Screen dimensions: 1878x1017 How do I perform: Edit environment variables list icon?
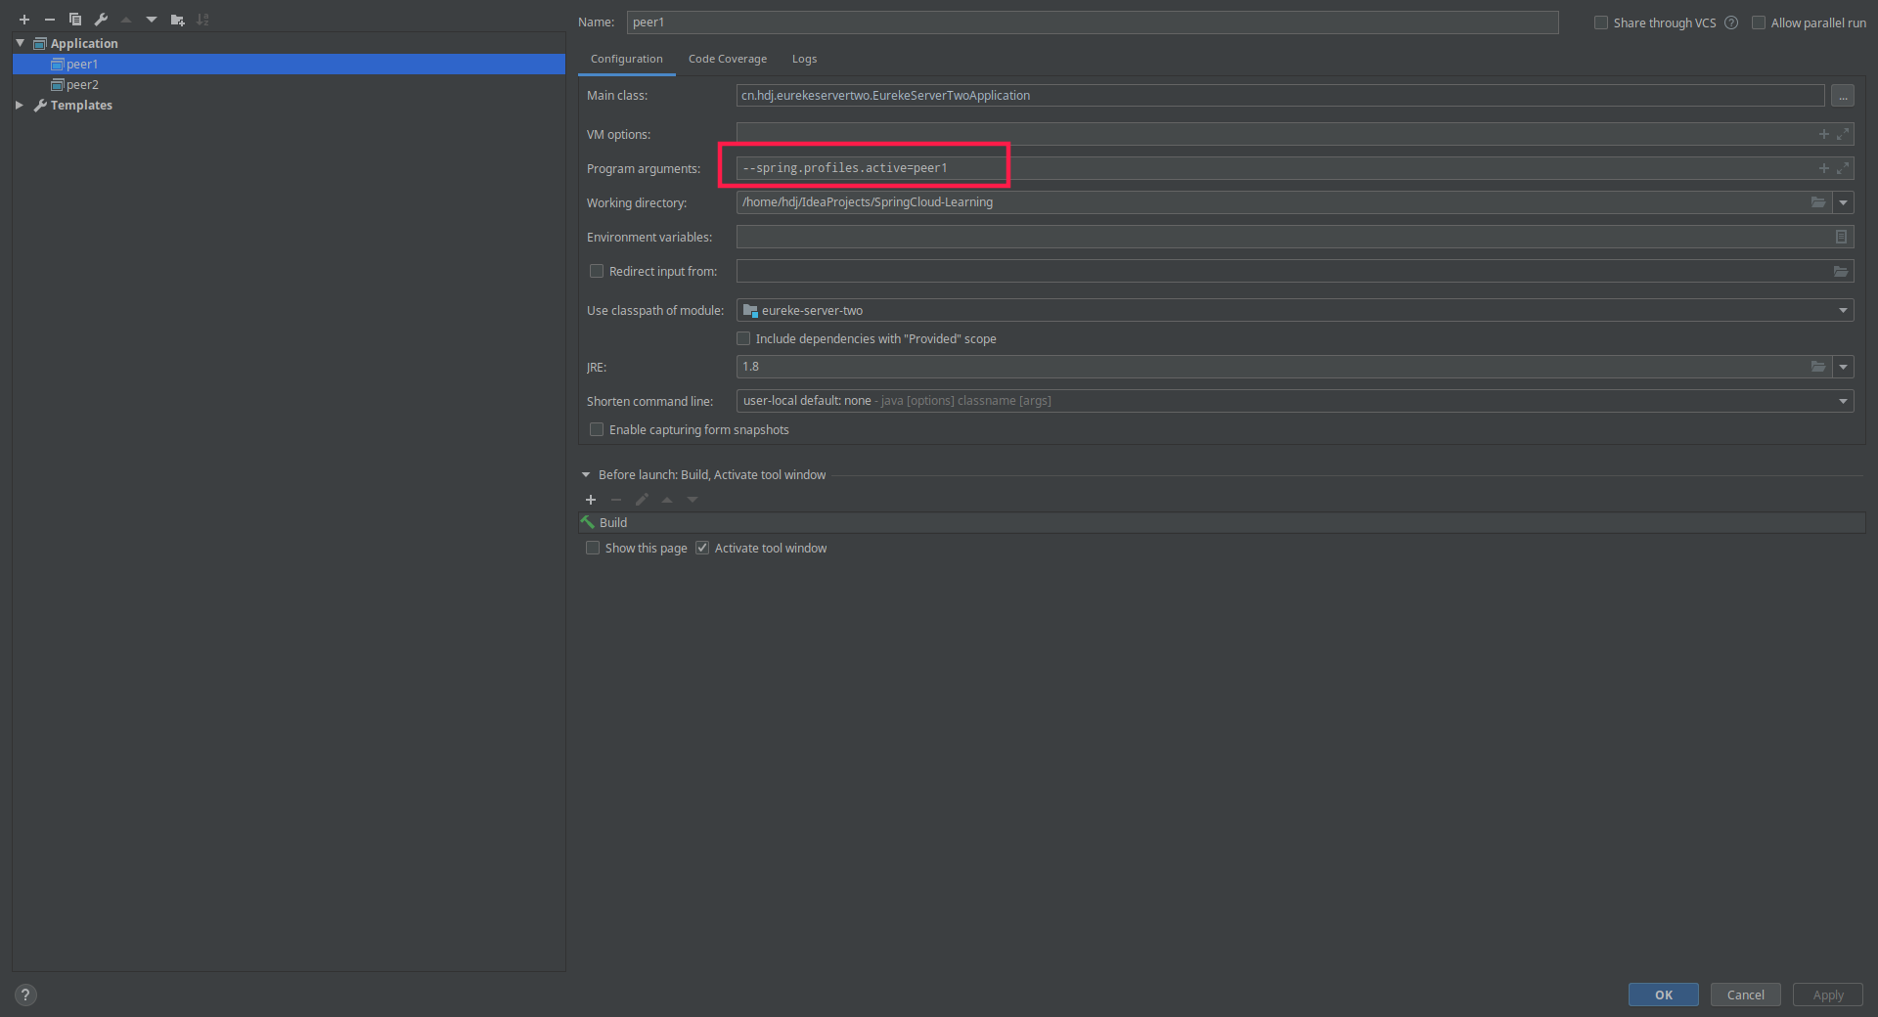point(1841,237)
